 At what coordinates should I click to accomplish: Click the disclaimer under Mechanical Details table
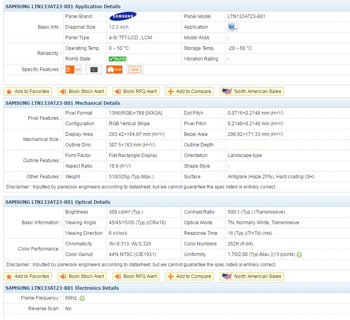pos(141,187)
